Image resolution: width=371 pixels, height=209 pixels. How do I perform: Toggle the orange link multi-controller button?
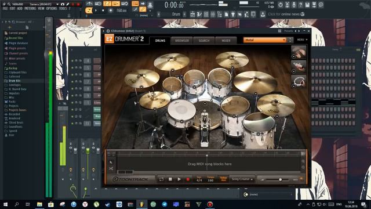142,9
